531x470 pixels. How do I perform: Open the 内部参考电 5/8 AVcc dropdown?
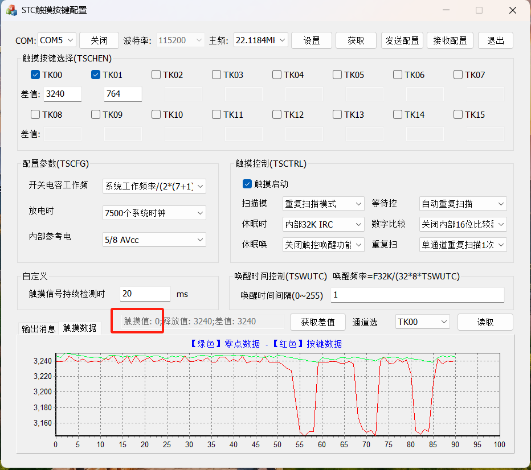coord(154,240)
